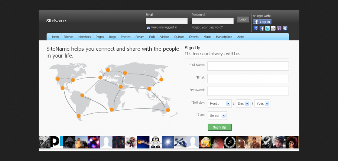Open the Members tab
The image size is (338, 161).
[x=85, y=37]
